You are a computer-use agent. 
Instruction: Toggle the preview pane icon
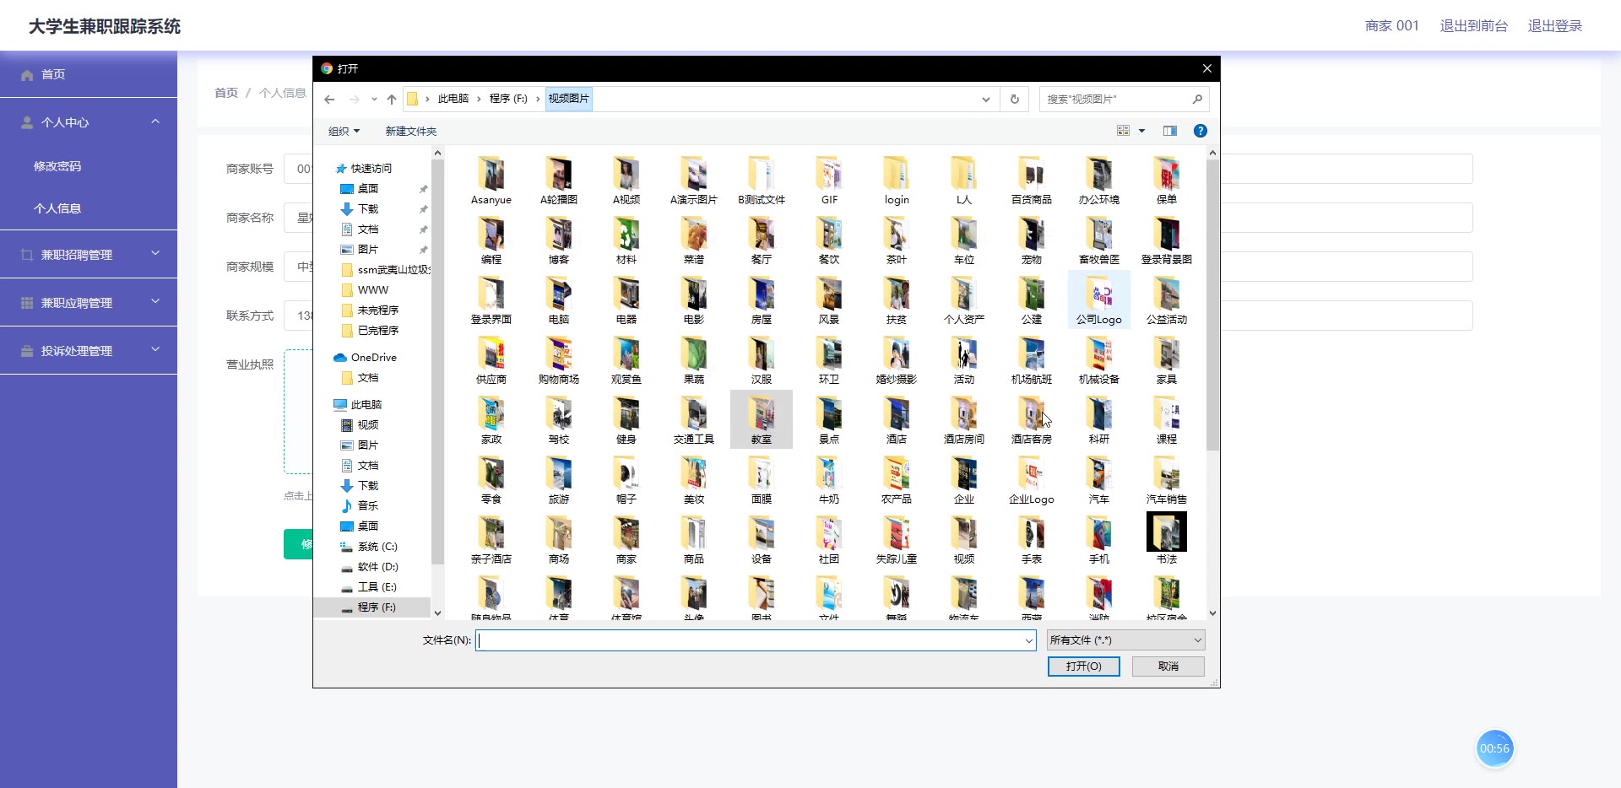(x=1170, y=131)
